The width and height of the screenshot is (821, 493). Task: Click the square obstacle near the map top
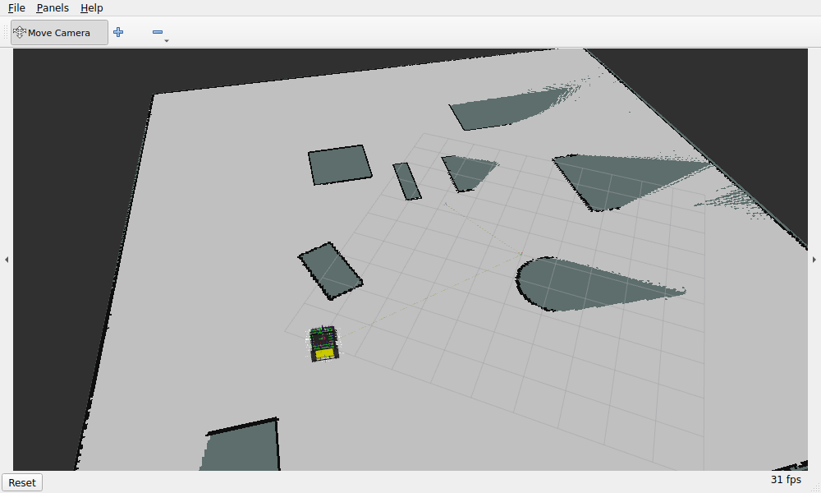[340, 165]
